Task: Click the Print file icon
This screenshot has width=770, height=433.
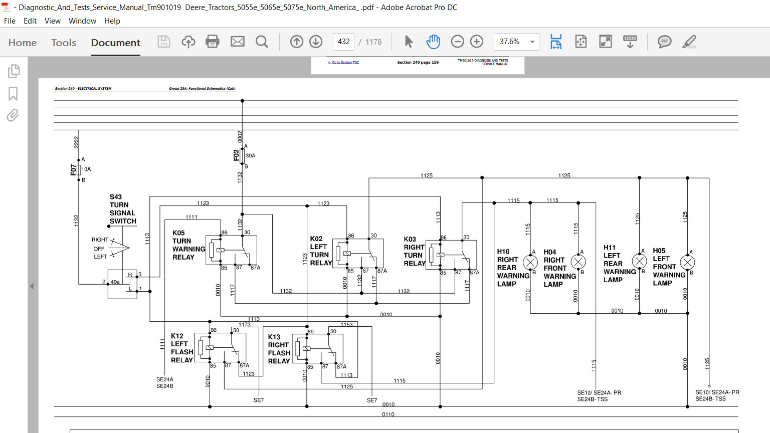Action: click(x=213, y=42)
